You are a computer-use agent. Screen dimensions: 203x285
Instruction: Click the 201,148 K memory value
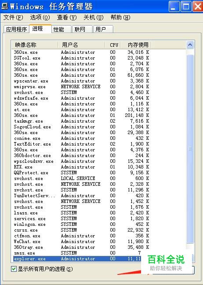137,116
